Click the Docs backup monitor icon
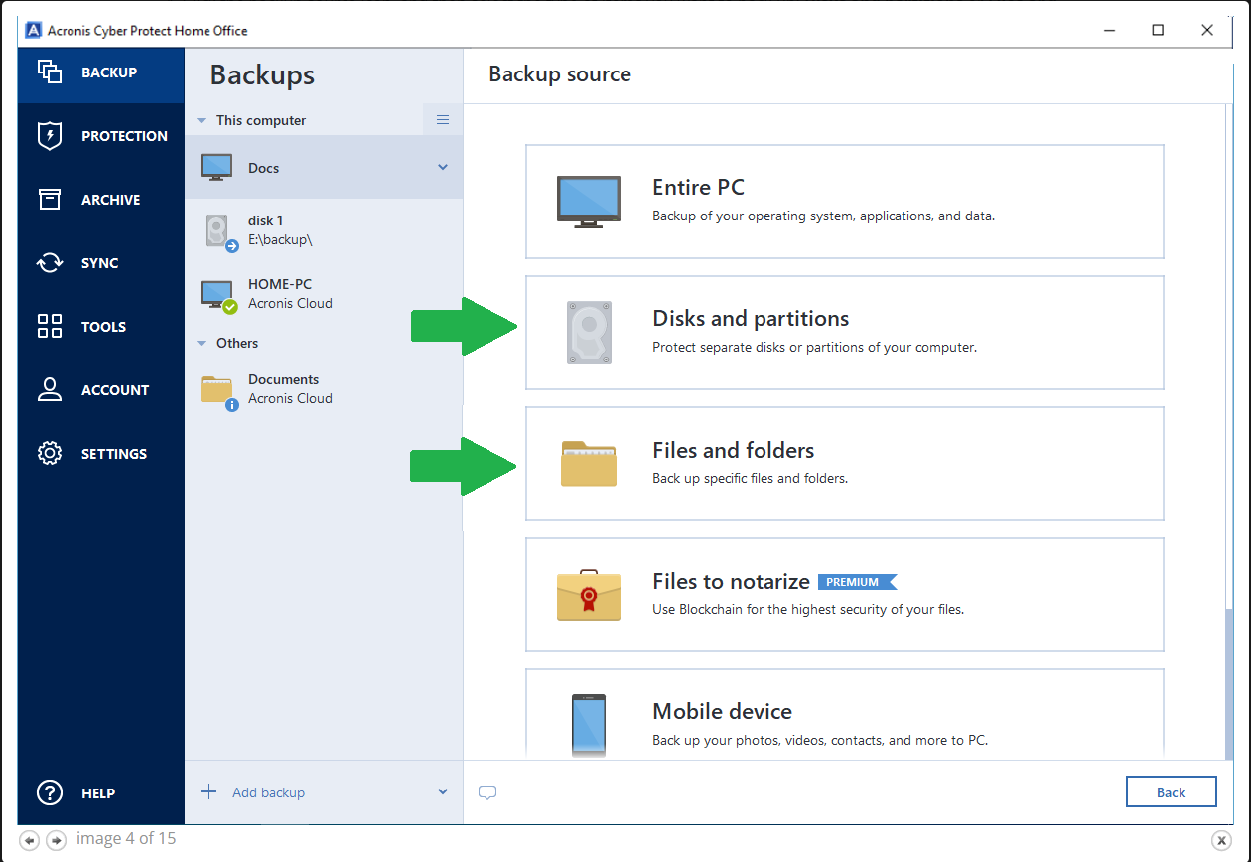The image size is (1251, 862). click(x=216, y=167)
